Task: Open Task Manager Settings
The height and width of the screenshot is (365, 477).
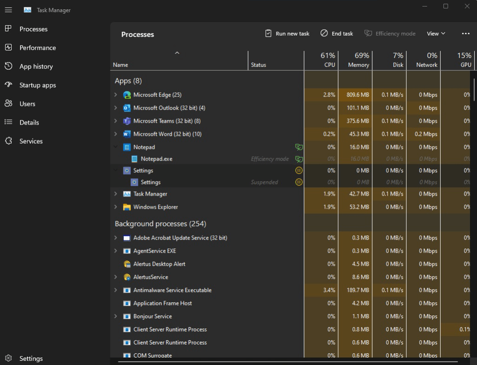Action: (x=30, y=358)
